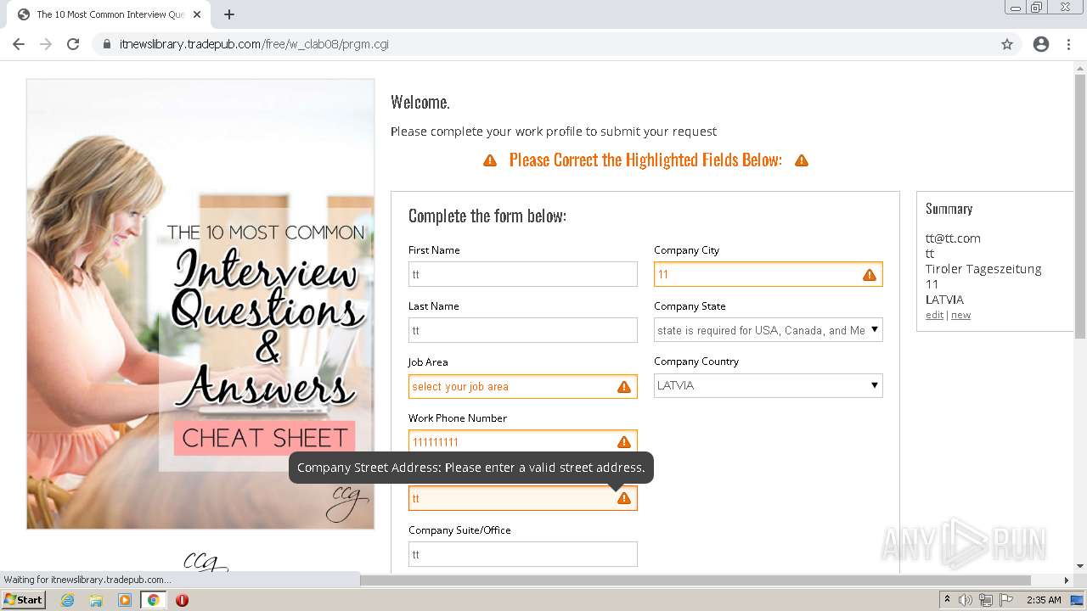Click scroll-down arrow of vertical scrollbar
1087x611 pixels.
click(x=1079, y=566)
